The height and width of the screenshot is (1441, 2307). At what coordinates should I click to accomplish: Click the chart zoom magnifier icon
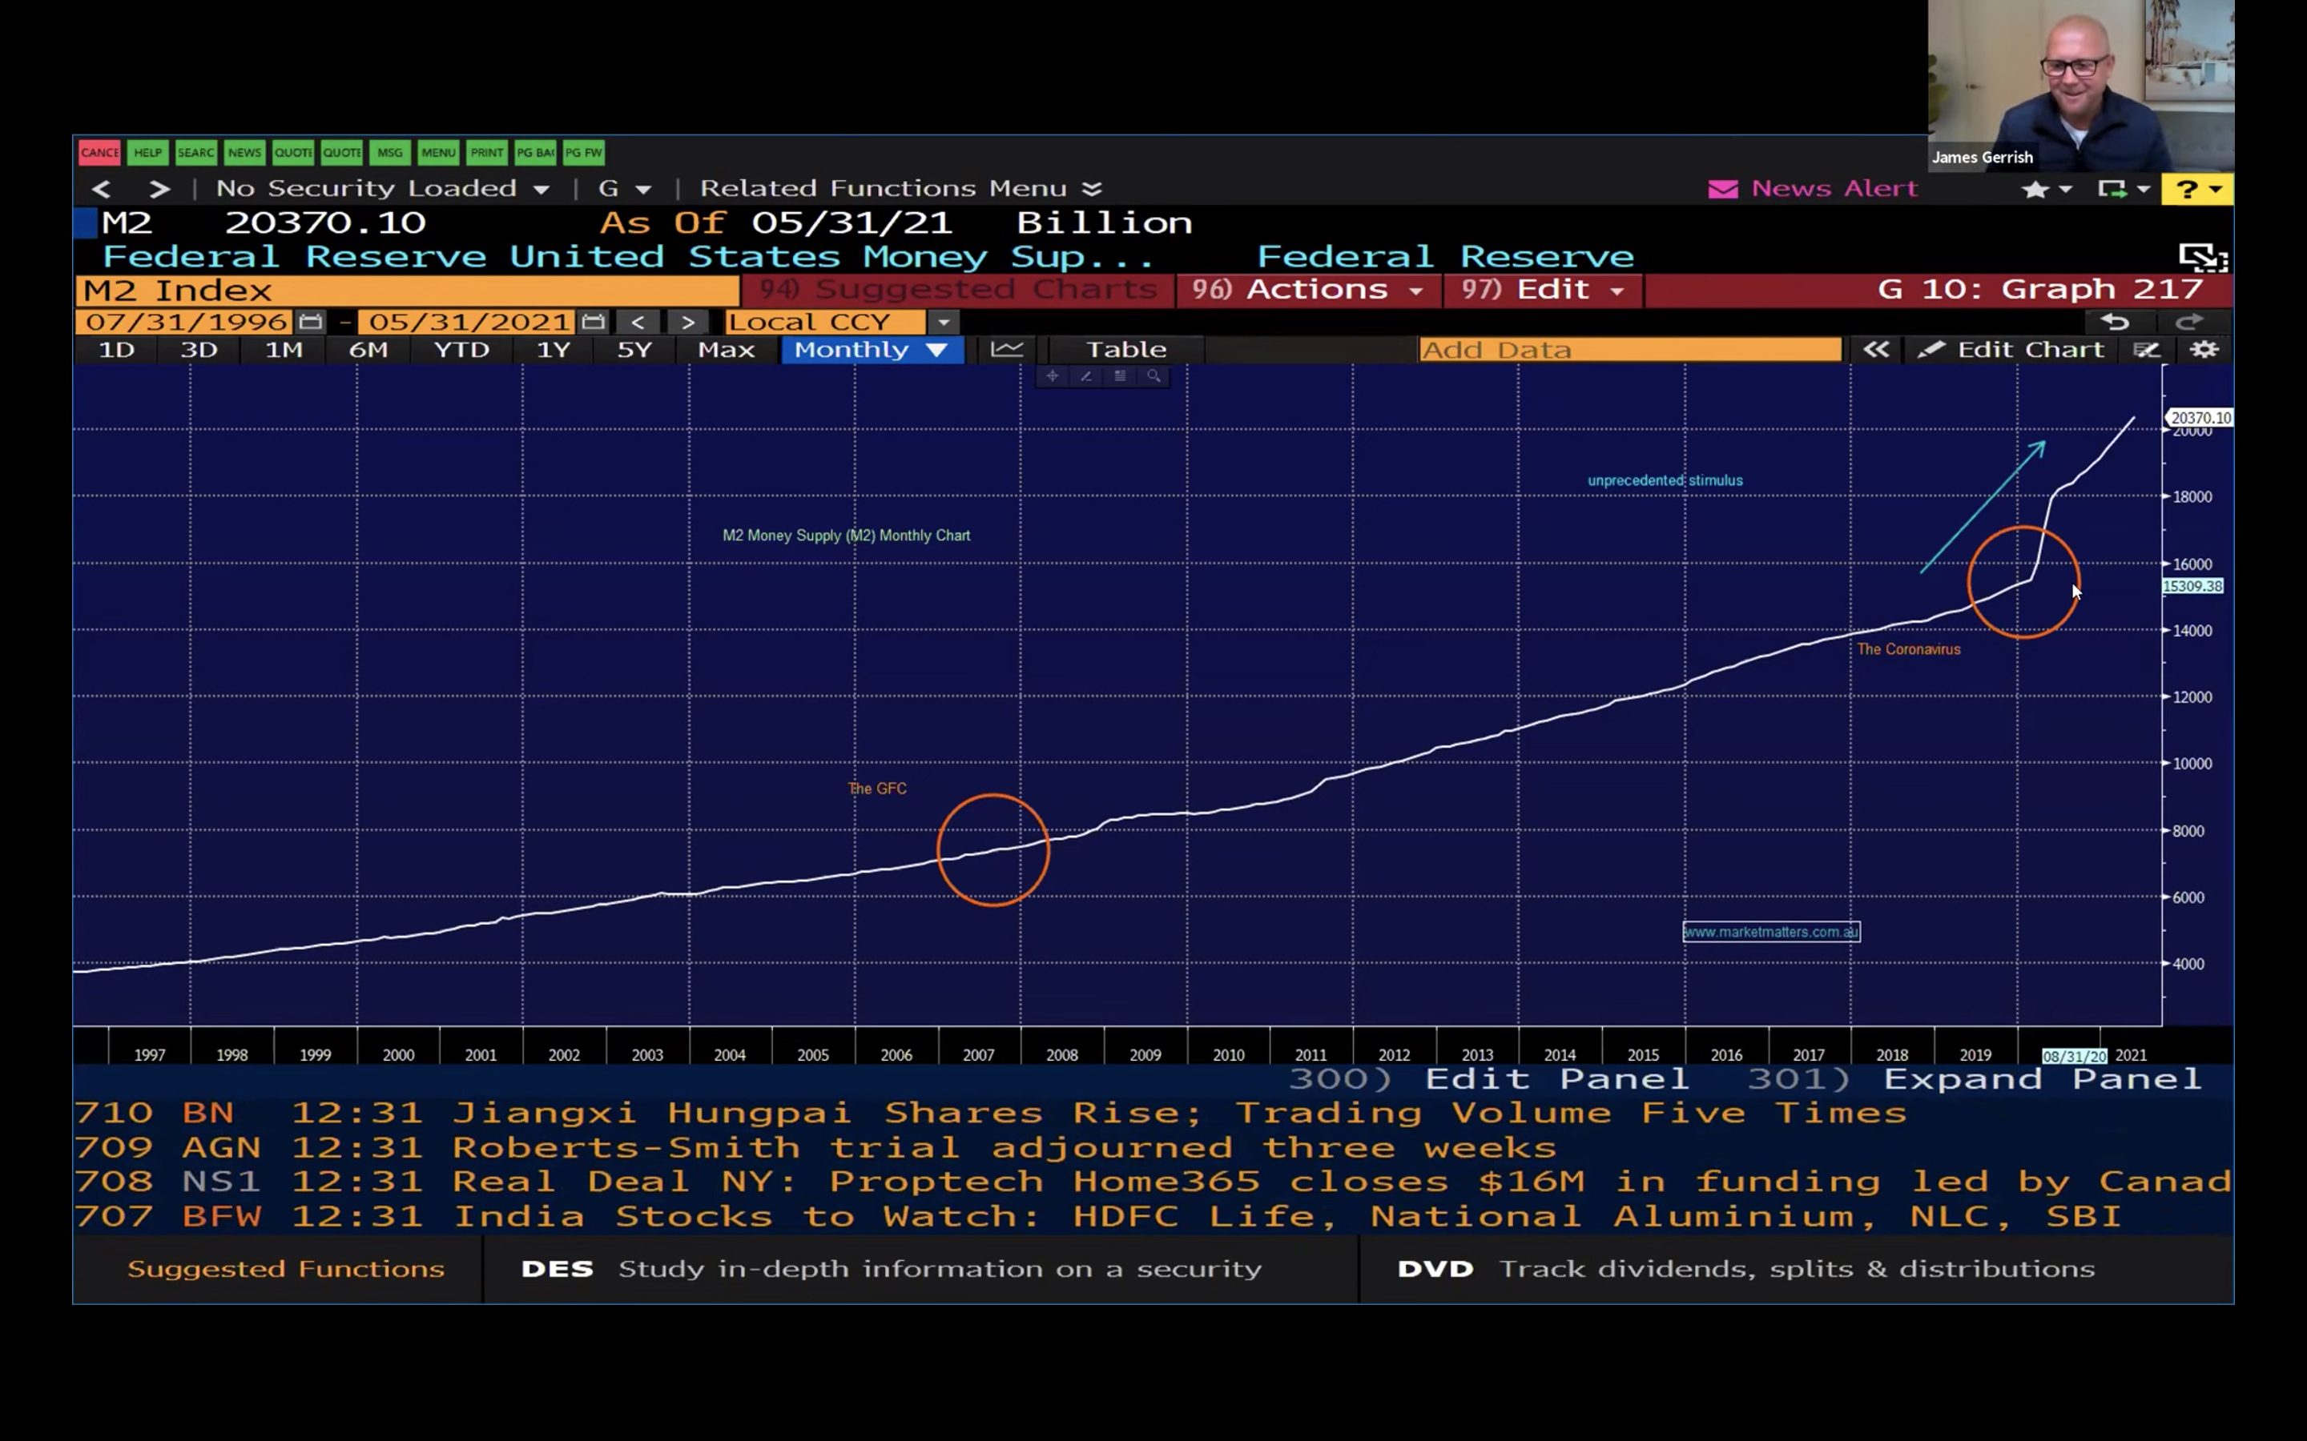coord(1153,376)
